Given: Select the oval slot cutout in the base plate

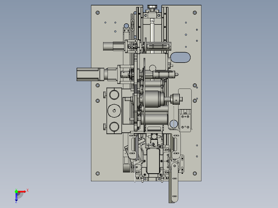Looking at the screenshot, I should coord(181,57).
